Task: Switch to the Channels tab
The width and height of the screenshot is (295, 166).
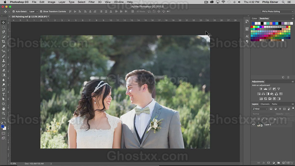Action: (x=265, y=104)
